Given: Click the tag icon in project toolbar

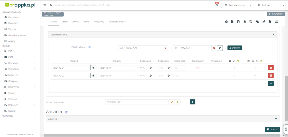Looking at the screenshot, I should [x=270, y=22].
